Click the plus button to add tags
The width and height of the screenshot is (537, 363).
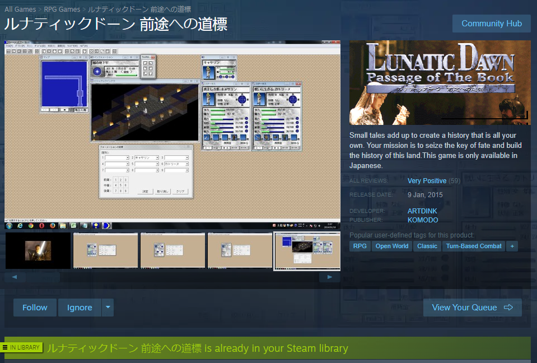pyautogui.click(x=512, y=246)
